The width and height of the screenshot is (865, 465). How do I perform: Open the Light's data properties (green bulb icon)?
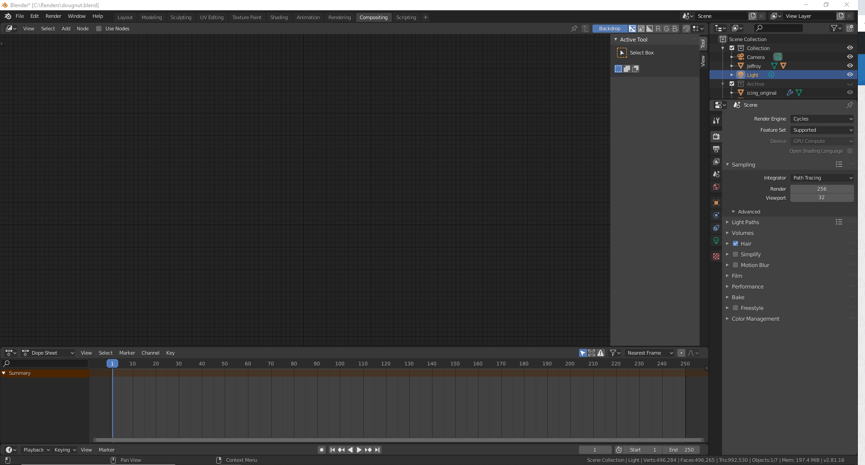coord(716,240)
